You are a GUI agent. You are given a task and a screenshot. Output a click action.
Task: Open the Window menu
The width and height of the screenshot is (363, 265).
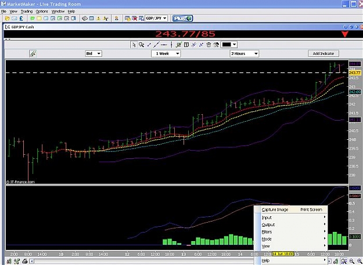(x=58, y=12)
